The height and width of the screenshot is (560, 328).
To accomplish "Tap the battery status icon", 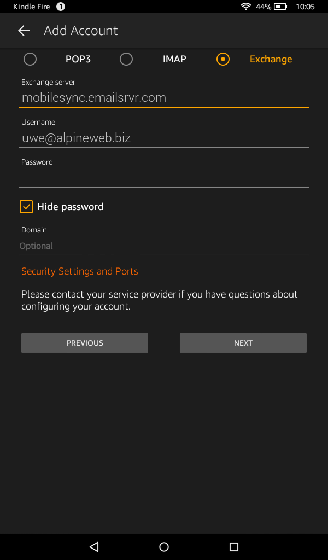I will coord(280,7).
